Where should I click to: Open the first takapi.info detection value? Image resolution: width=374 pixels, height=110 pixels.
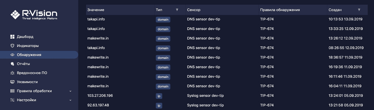(x=96, y=19)
